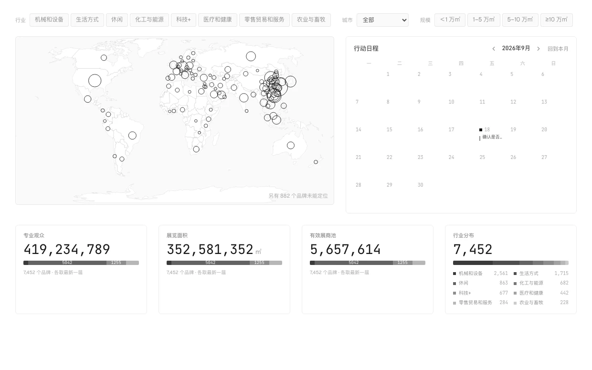Click the 5,657,614 有效展商池 value
Viewport: 592px width, 370px height.
(346, 250)
